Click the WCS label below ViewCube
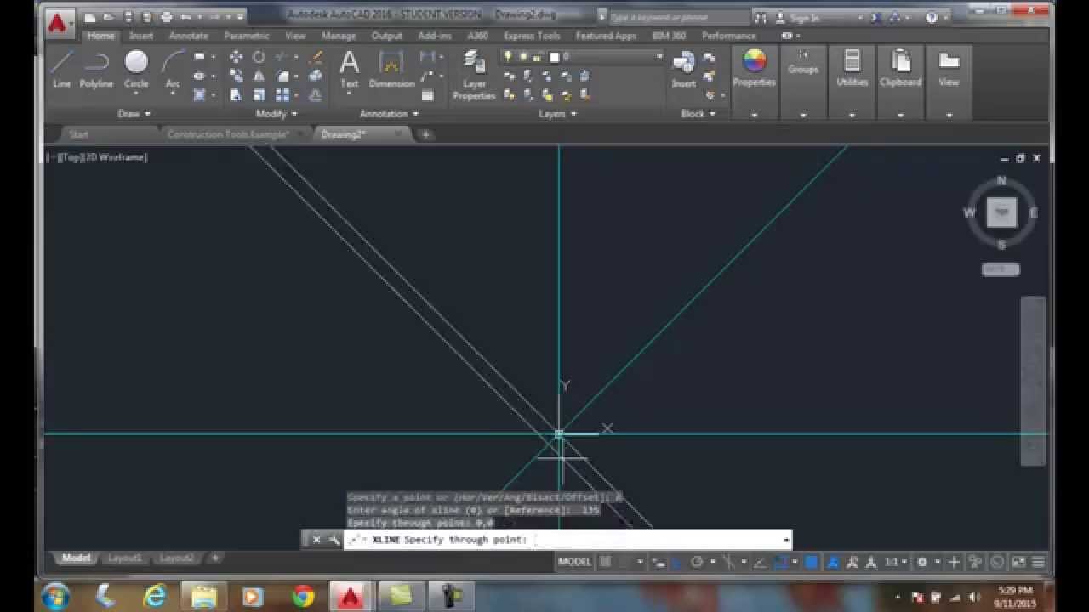This screenshot has width=1089, height=612. (x=1001, y=269)
